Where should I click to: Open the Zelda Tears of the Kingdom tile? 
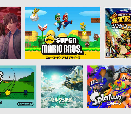point(62,87)
